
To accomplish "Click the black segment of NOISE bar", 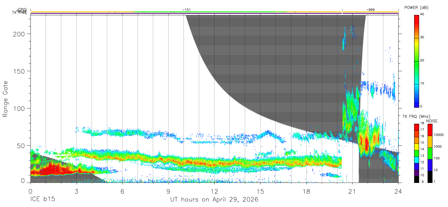I will (430, 177).
